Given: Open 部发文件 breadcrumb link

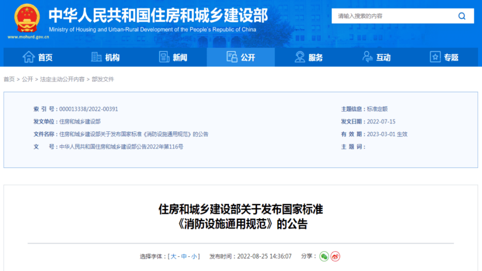Looking at the screenshot, I should 103,79.
